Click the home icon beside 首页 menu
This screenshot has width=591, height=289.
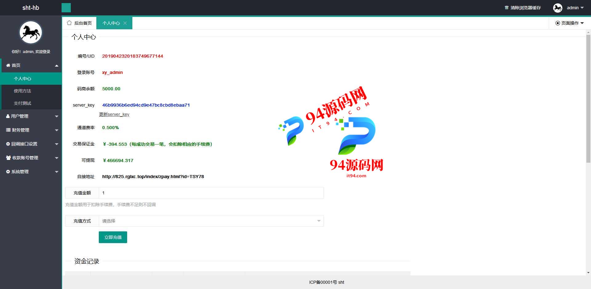click(x=8, y=65)
